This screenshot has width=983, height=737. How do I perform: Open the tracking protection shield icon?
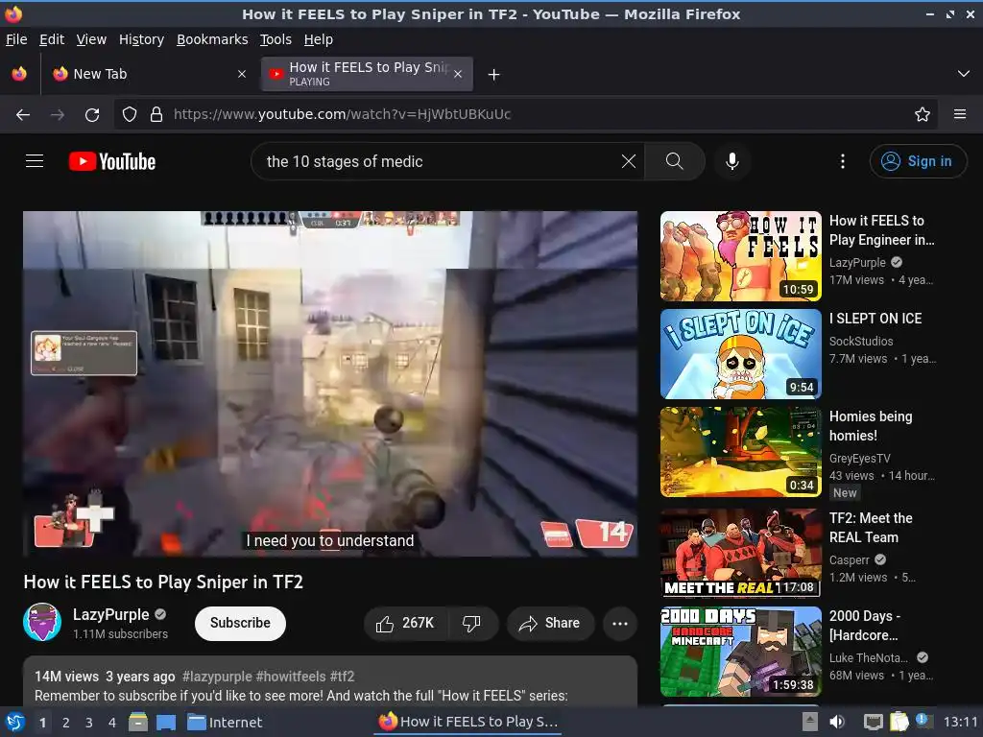(130, 115)
